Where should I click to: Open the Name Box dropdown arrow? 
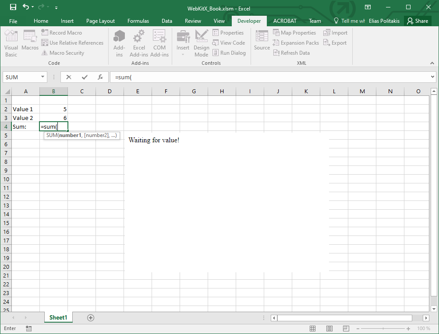point(42,77)
